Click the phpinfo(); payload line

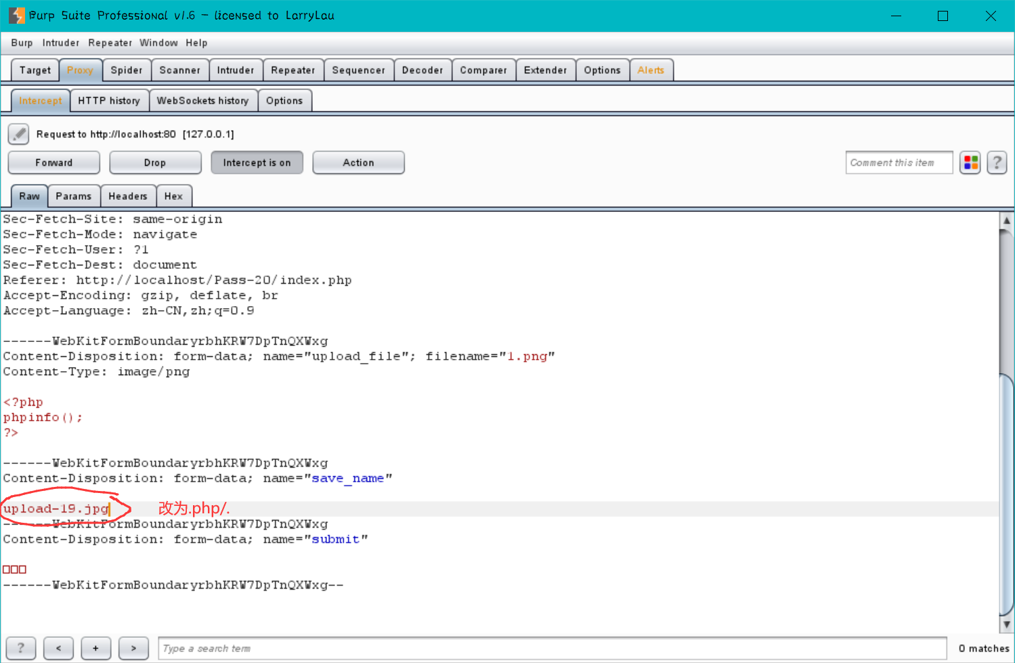[43, 417]
